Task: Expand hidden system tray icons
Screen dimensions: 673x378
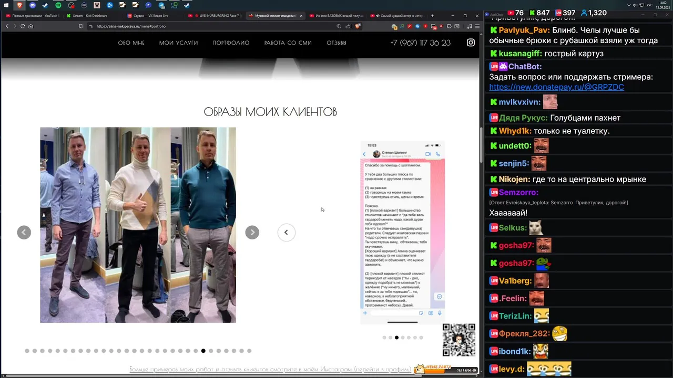Action: pyautogui.click(x=629, y=5)
